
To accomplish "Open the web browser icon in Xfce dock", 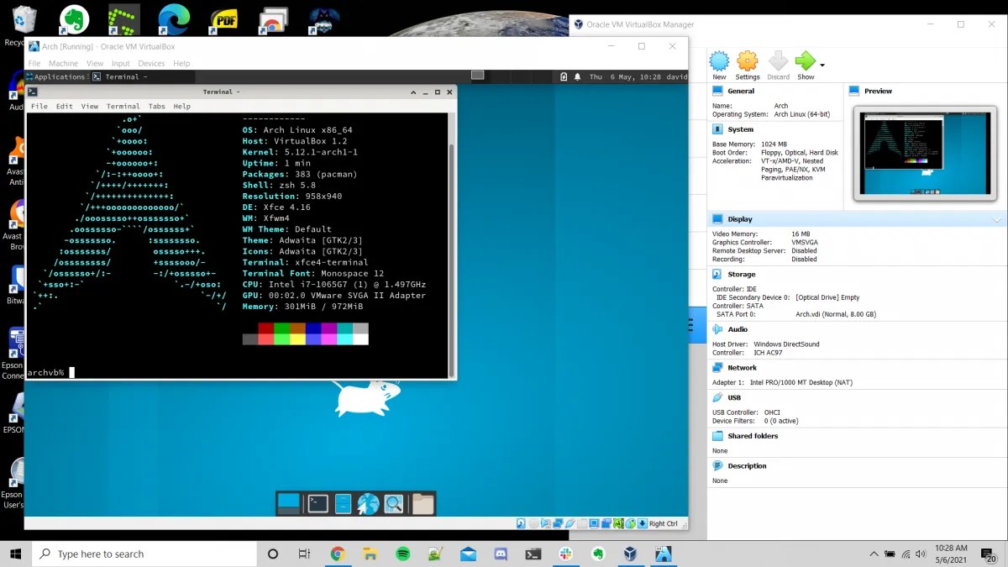I will click(x=368, y=503).
